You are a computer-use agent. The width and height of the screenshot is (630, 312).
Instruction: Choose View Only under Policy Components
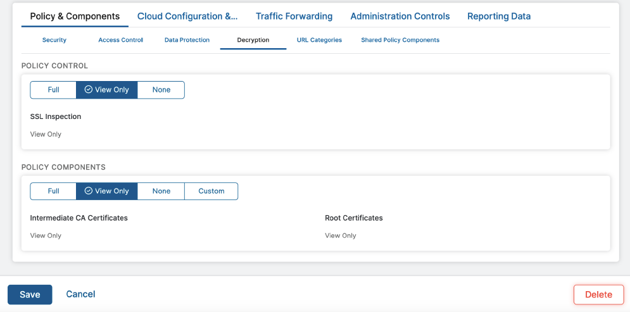pyautogui.click(x=106, y=191)
